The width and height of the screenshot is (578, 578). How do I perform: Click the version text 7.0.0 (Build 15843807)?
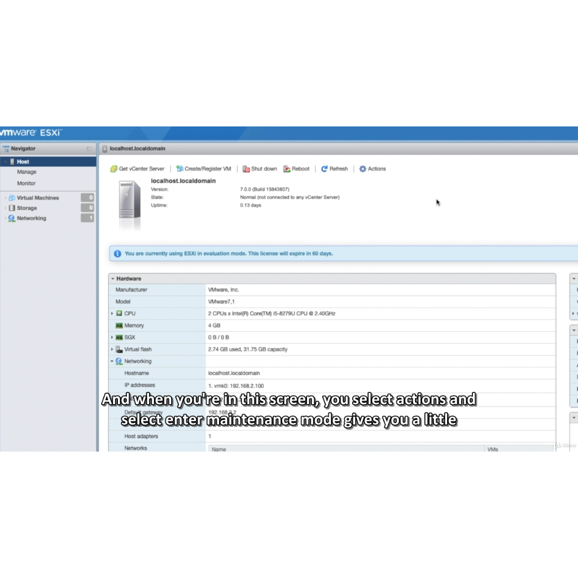click(265, 189)
